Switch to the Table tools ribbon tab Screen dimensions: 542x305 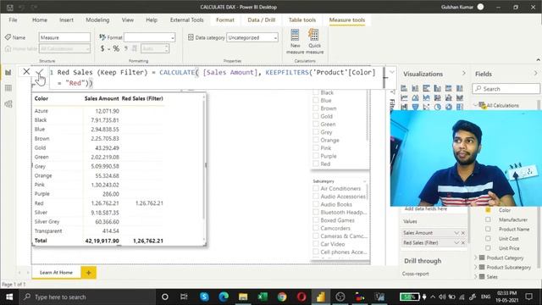[x=302, y=20]
